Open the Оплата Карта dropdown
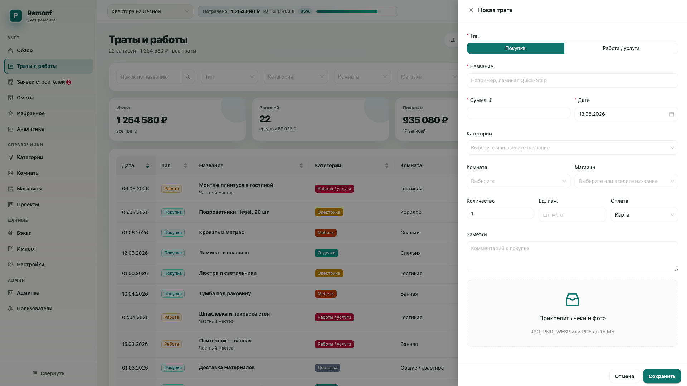This screenshot has height=386, width=687. [644, 215]
